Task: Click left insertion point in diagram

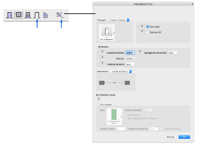Action: point(104,83)
